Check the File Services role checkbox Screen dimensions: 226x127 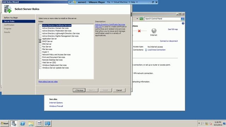click(x=40, y=49)
